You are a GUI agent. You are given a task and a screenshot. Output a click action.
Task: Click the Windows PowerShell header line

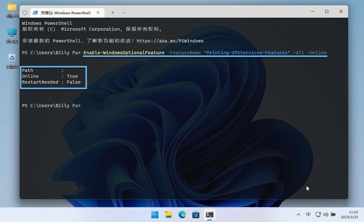[x=47, y=23]
